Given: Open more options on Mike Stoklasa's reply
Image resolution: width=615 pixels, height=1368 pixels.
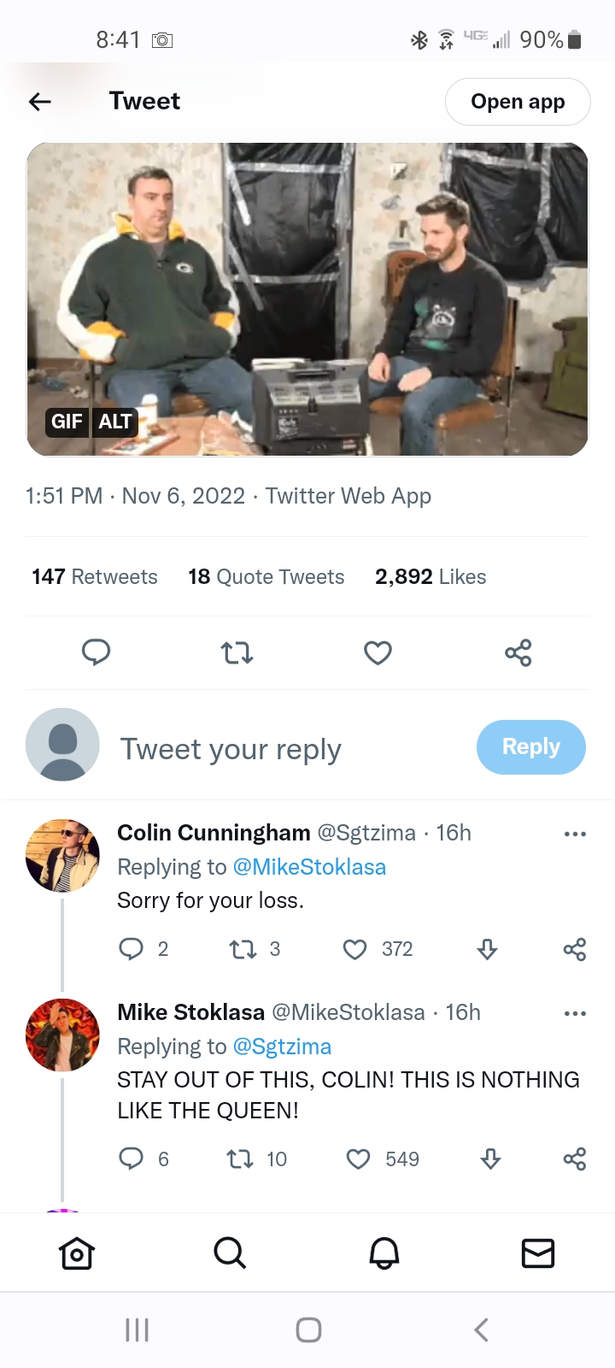Looking at the screenshot, I should click(575, 1013).
